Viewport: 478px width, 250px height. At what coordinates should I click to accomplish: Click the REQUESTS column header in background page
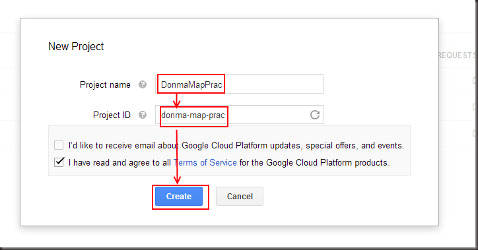tap(457, 55)
